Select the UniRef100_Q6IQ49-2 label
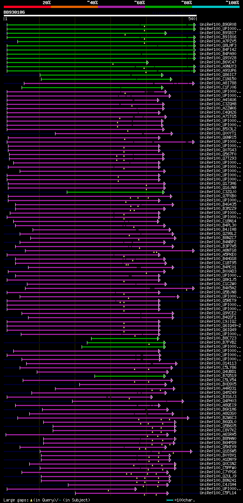Image resolution: width=243 pixels, height=503 pixels. [x=220, y=325]
